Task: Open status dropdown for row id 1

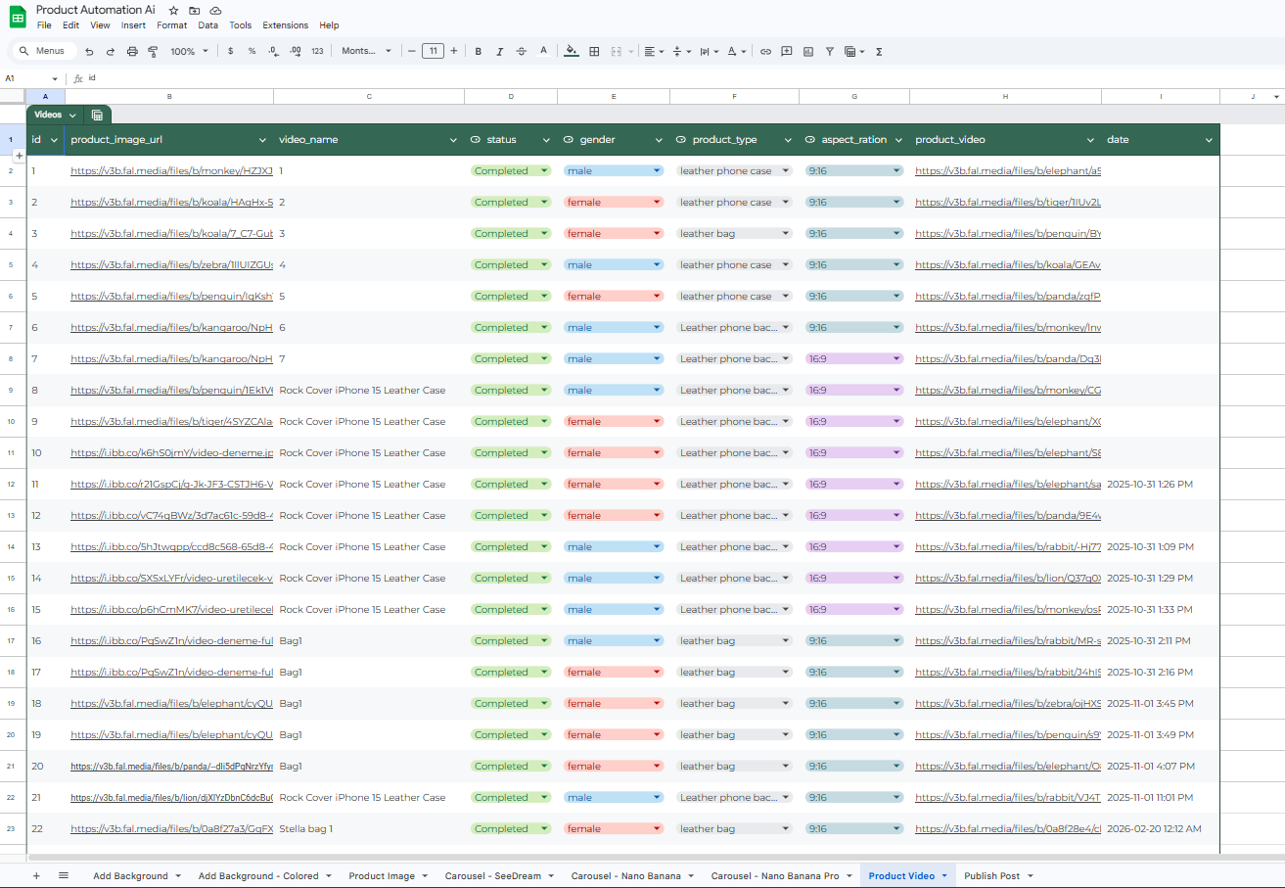Action: [544, 170]
